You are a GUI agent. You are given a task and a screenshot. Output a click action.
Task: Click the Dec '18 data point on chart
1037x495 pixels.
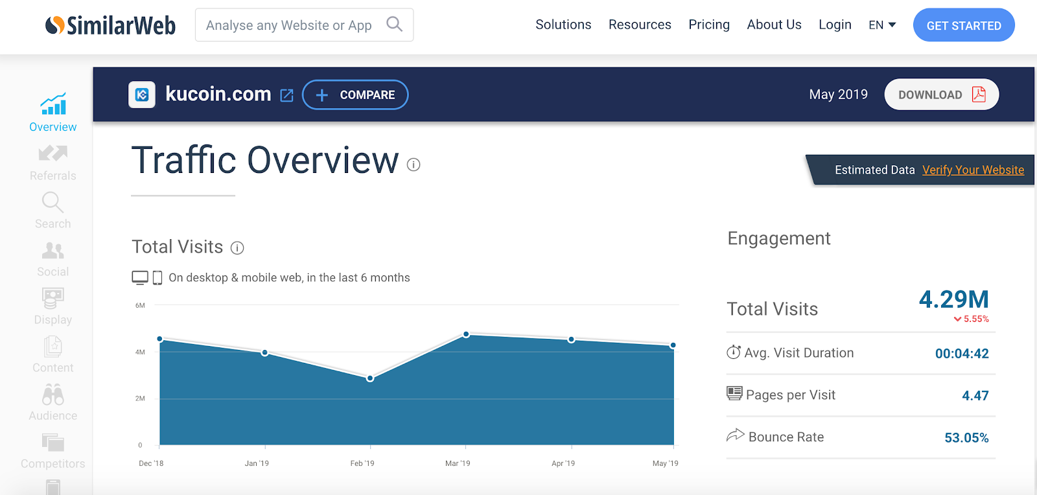pyautogui.click(x=160, y=339)
